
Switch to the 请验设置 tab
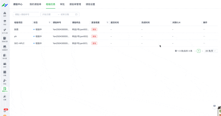(x=90, y=4)
